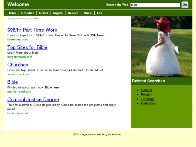
Task: Click the Religion related search
Action: pyautogui.click(x=146, y=94)
